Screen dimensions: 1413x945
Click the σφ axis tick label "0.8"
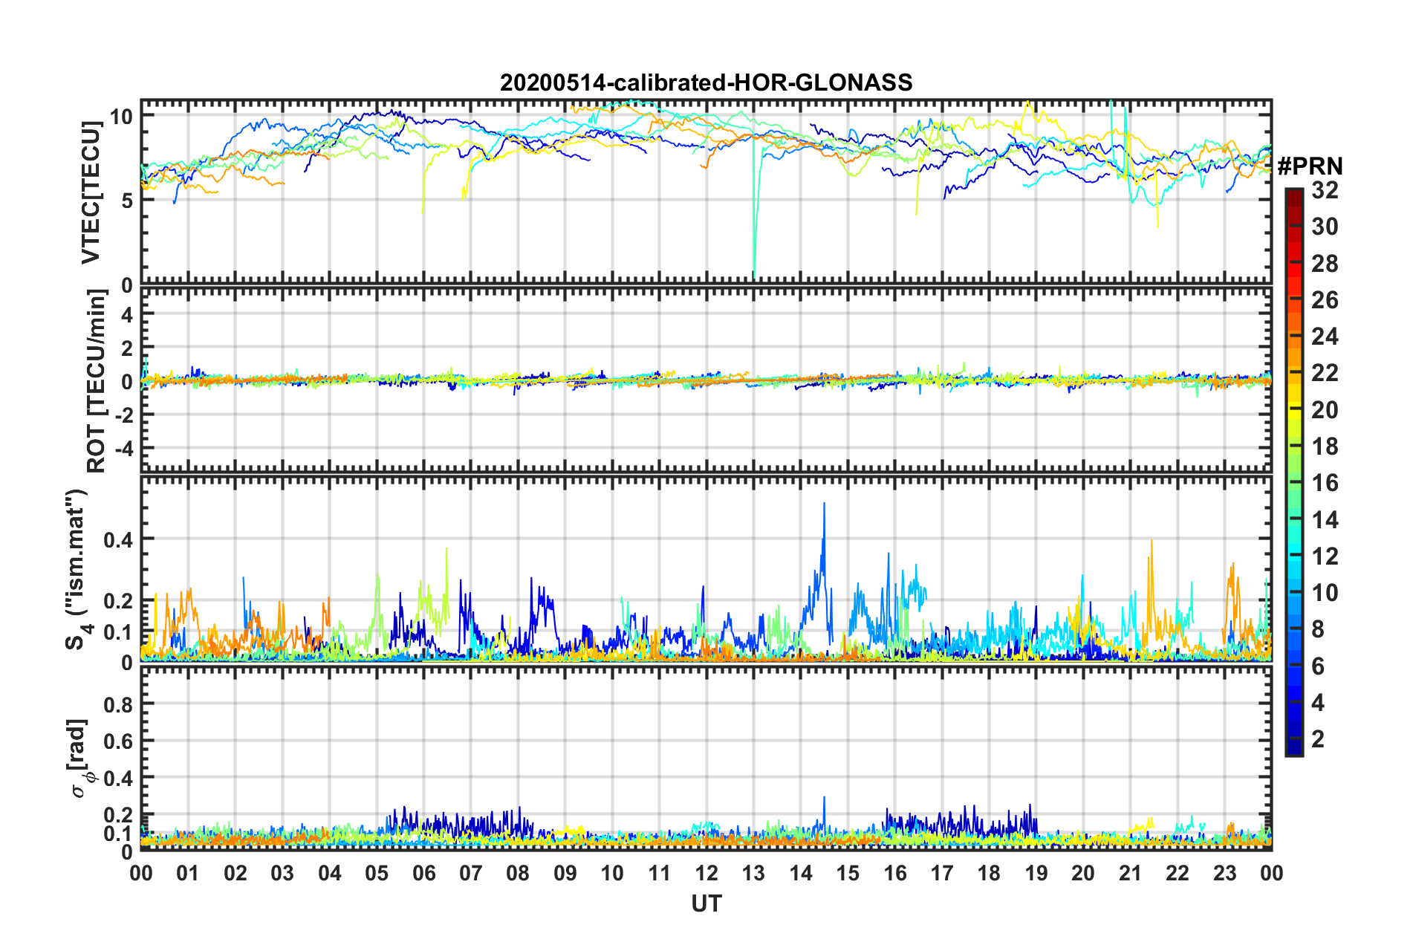(x=119, y=704)
